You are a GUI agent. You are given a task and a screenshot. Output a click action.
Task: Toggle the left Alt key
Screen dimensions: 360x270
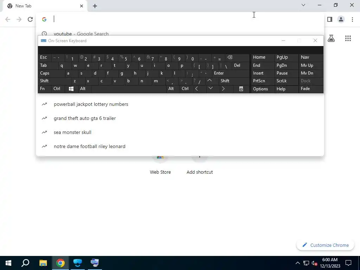[84, 89]
